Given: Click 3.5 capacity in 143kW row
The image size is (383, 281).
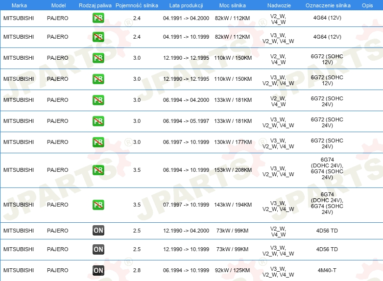Looking at the screenshot, I should [137, 205].
